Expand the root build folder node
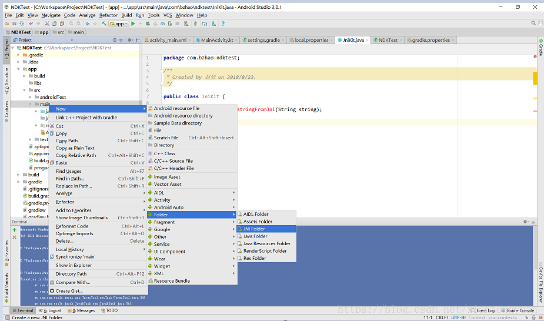This screenshot has height=321, width=544. [x=18, y=175]
